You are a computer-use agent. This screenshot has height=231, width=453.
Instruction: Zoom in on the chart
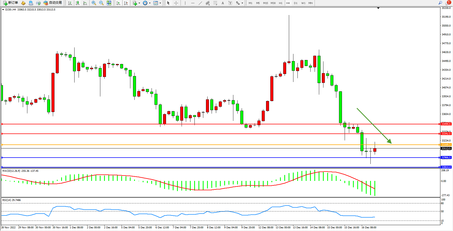(x=94, y=3)
